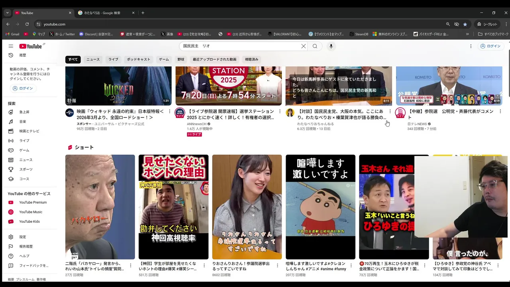Open YouTube settings three-dot menu near login

(x=471, y=46)
